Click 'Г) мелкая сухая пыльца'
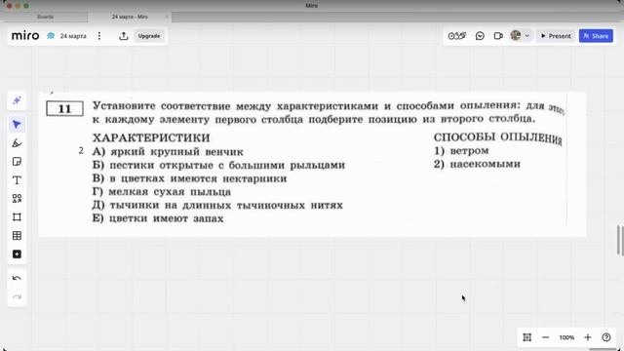This screenshot has height=351, width=624. [162, 192]
